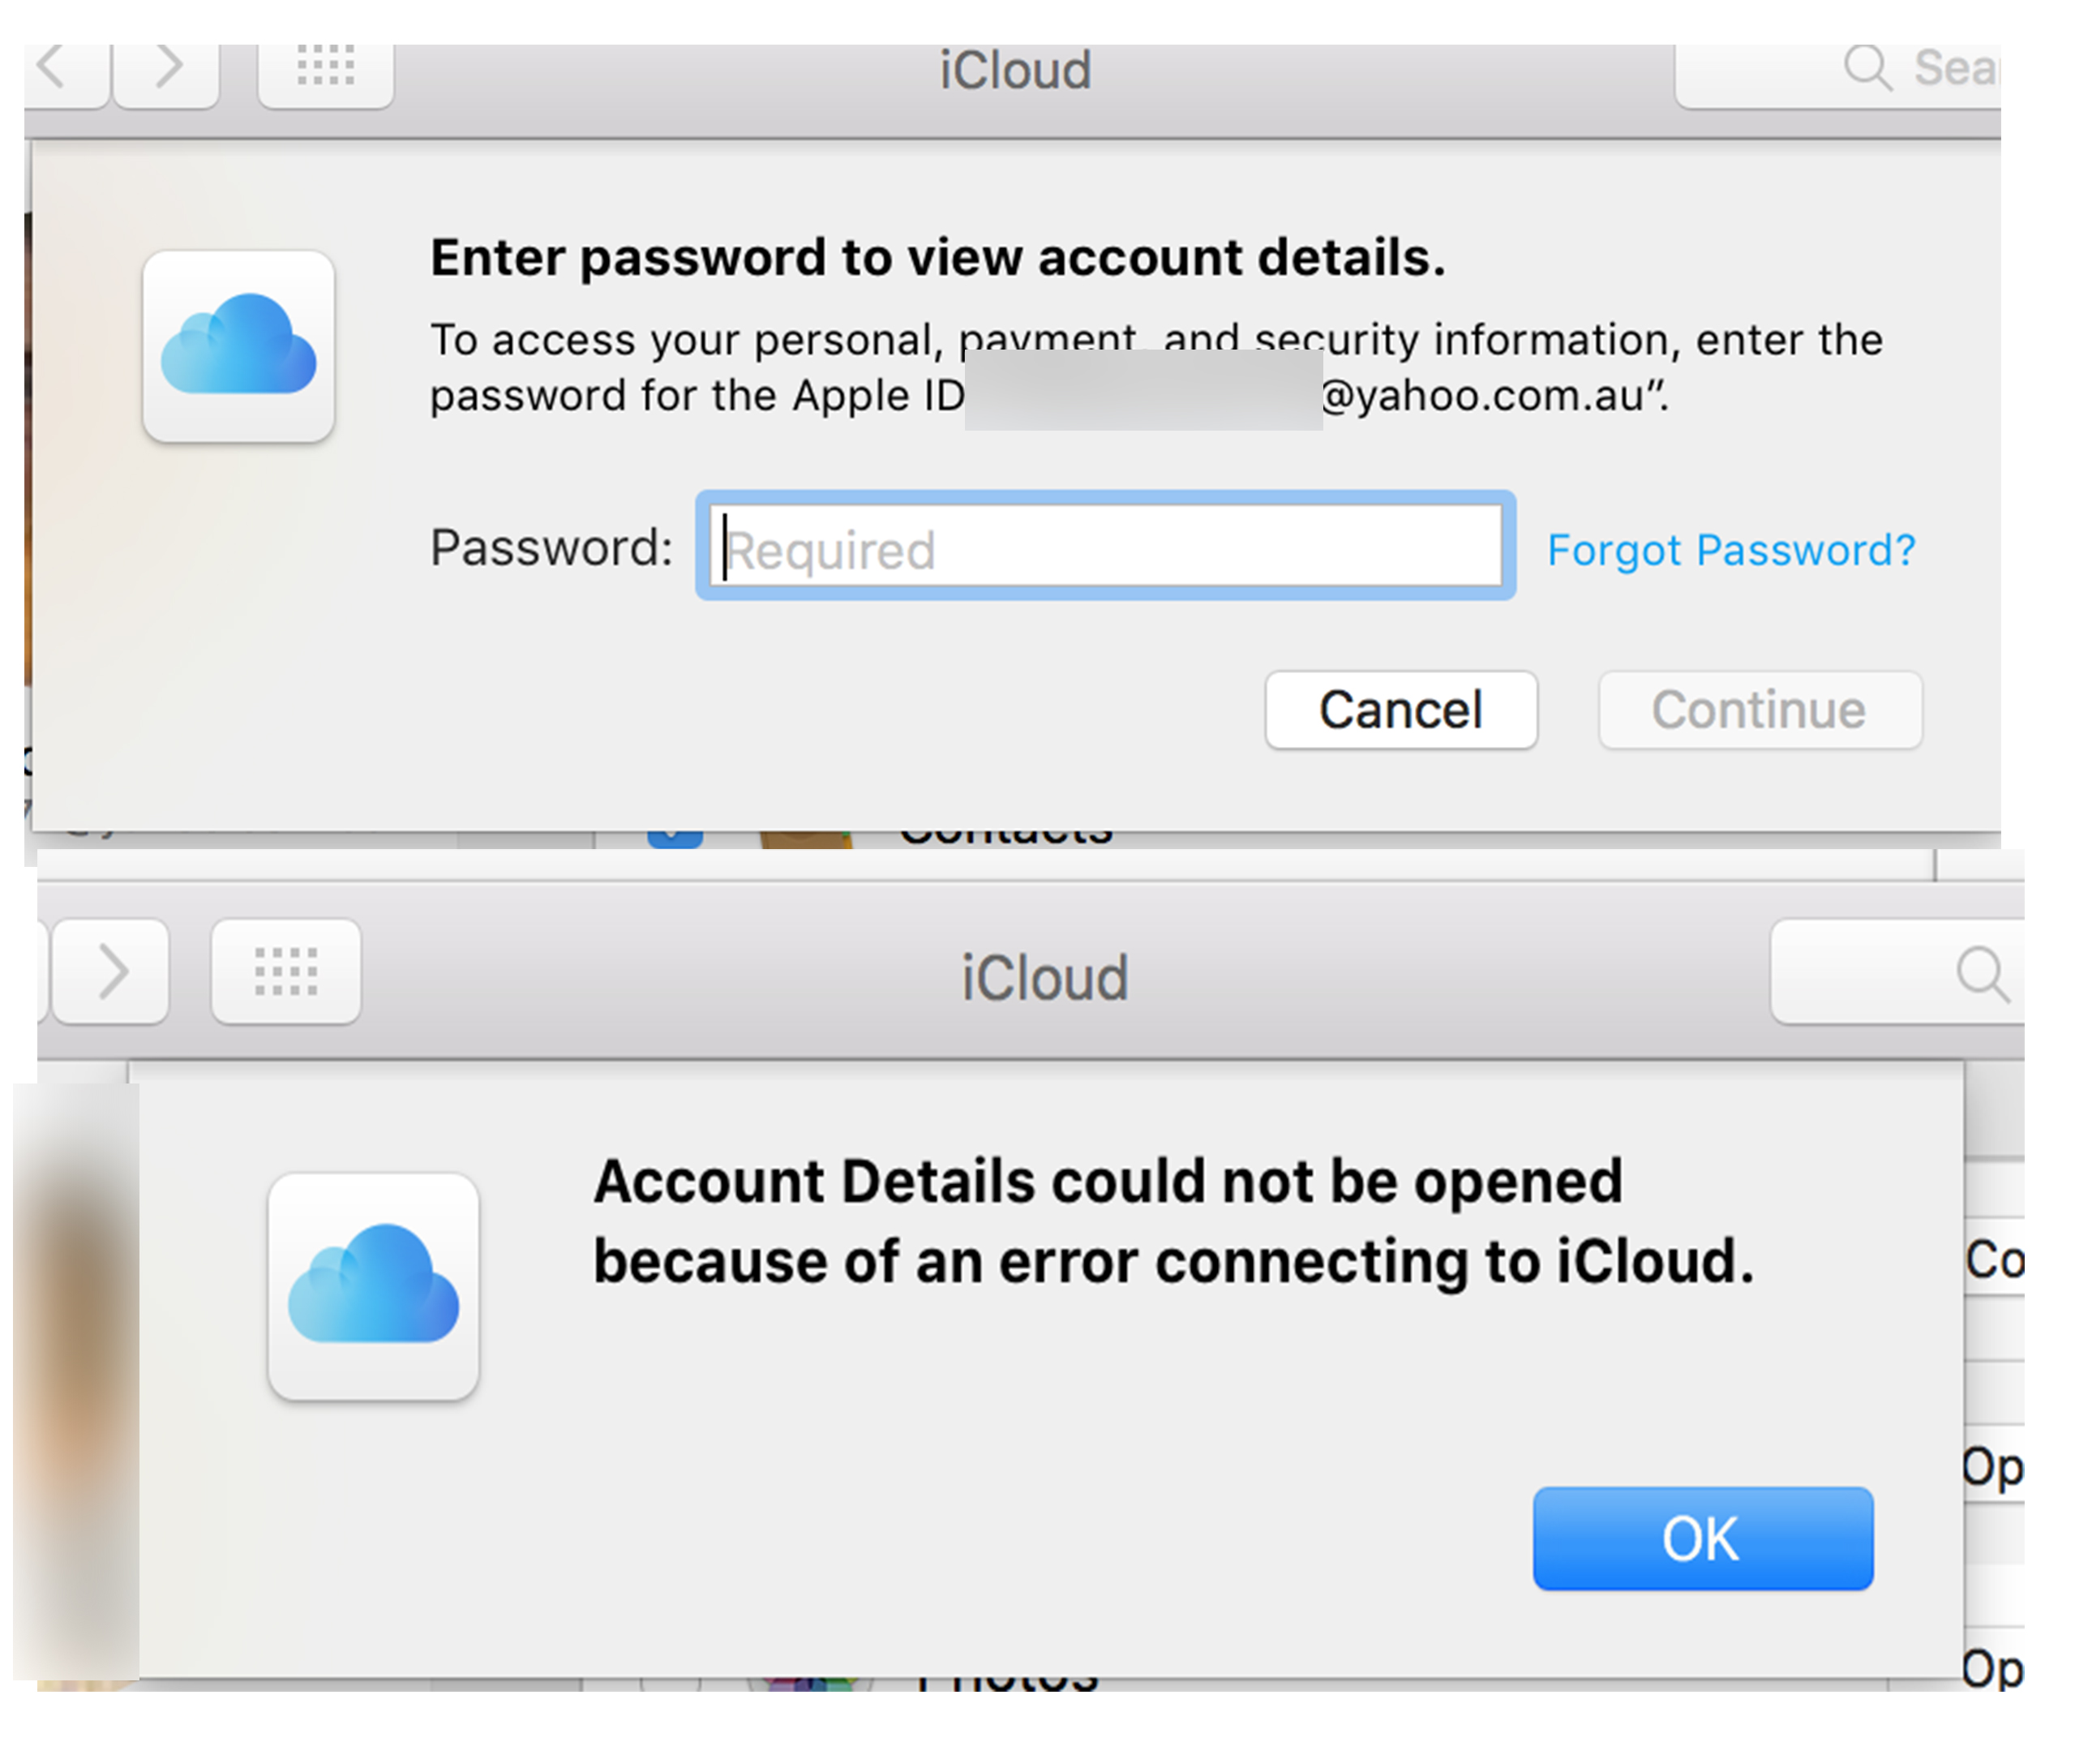Viewport: 2075px width, 1755px height.
Task: Click the iCloud cloud icon beside the error message
Action: [373, 1285]
